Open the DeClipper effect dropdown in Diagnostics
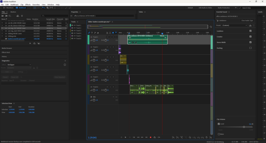This screenshot has width=266, height=143. click(x=19, y=64)
